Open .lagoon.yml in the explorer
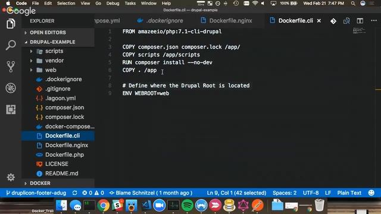This screenshot has height=214, width=381. (x=58, y=98)
